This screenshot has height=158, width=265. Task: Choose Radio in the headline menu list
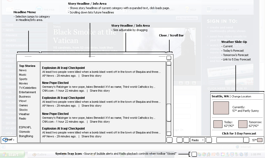(23, 118)
